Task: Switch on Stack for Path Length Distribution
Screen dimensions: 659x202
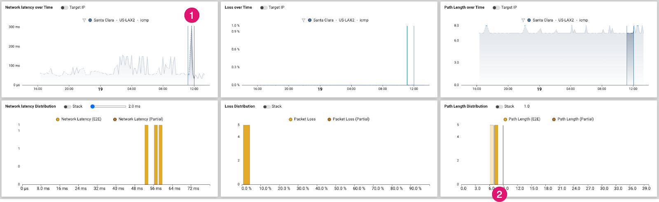Action: click(x=499, y=107)
